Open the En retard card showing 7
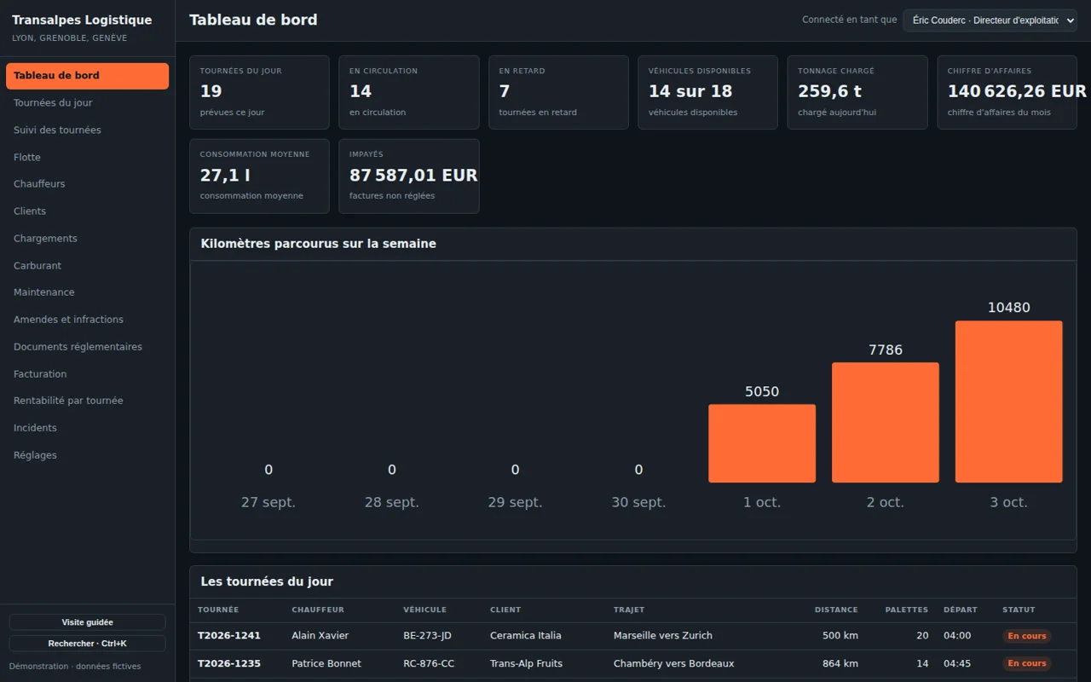This screenshot has height=682, width=1091. pos(558,93)
